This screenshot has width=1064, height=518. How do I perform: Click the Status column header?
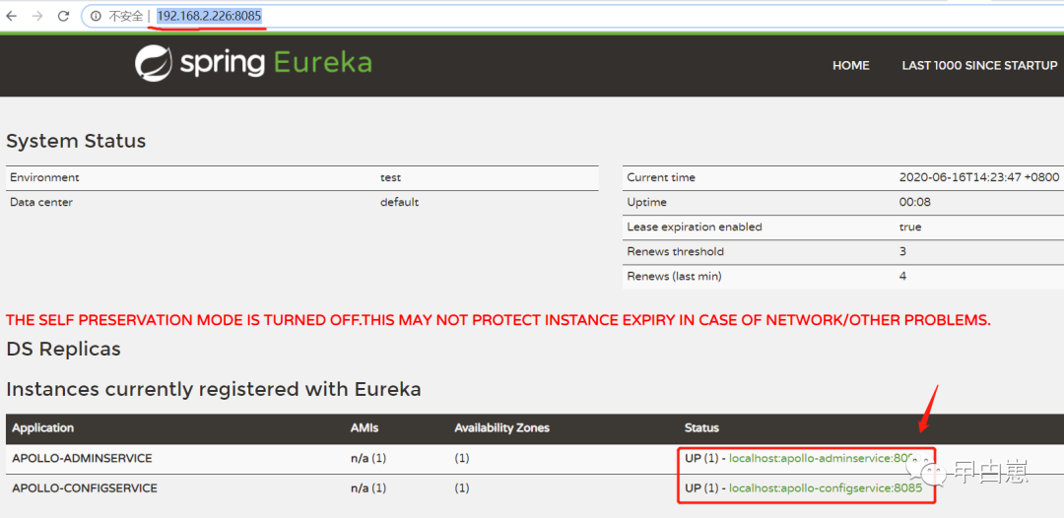tap(701, 428)
